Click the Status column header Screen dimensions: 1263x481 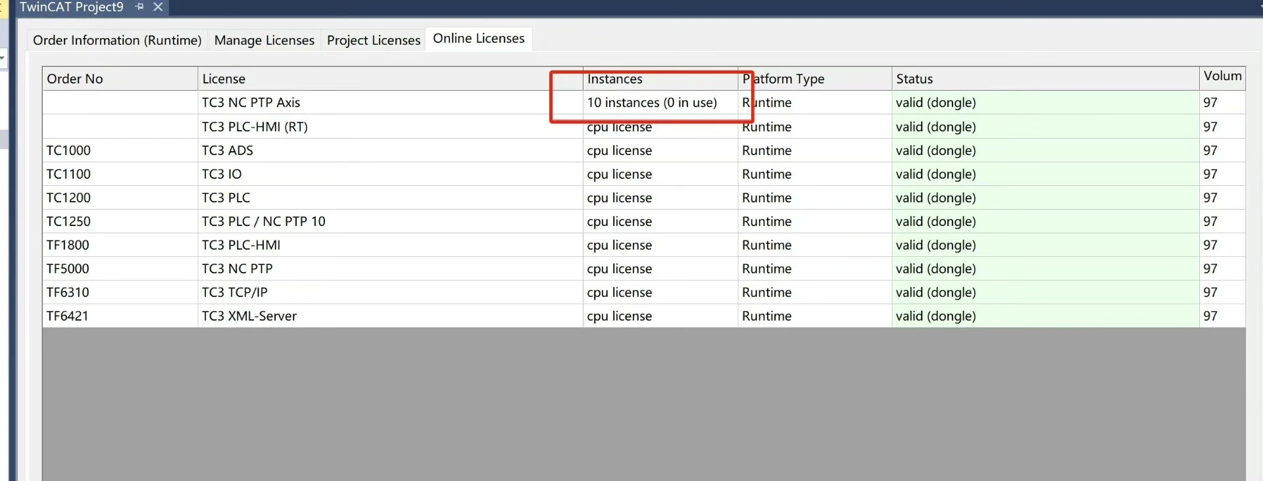pos(1046,79)
